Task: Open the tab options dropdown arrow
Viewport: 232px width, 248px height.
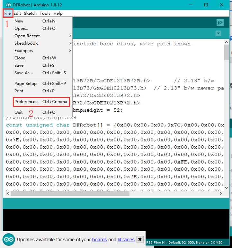Action: tap(219, 33)
